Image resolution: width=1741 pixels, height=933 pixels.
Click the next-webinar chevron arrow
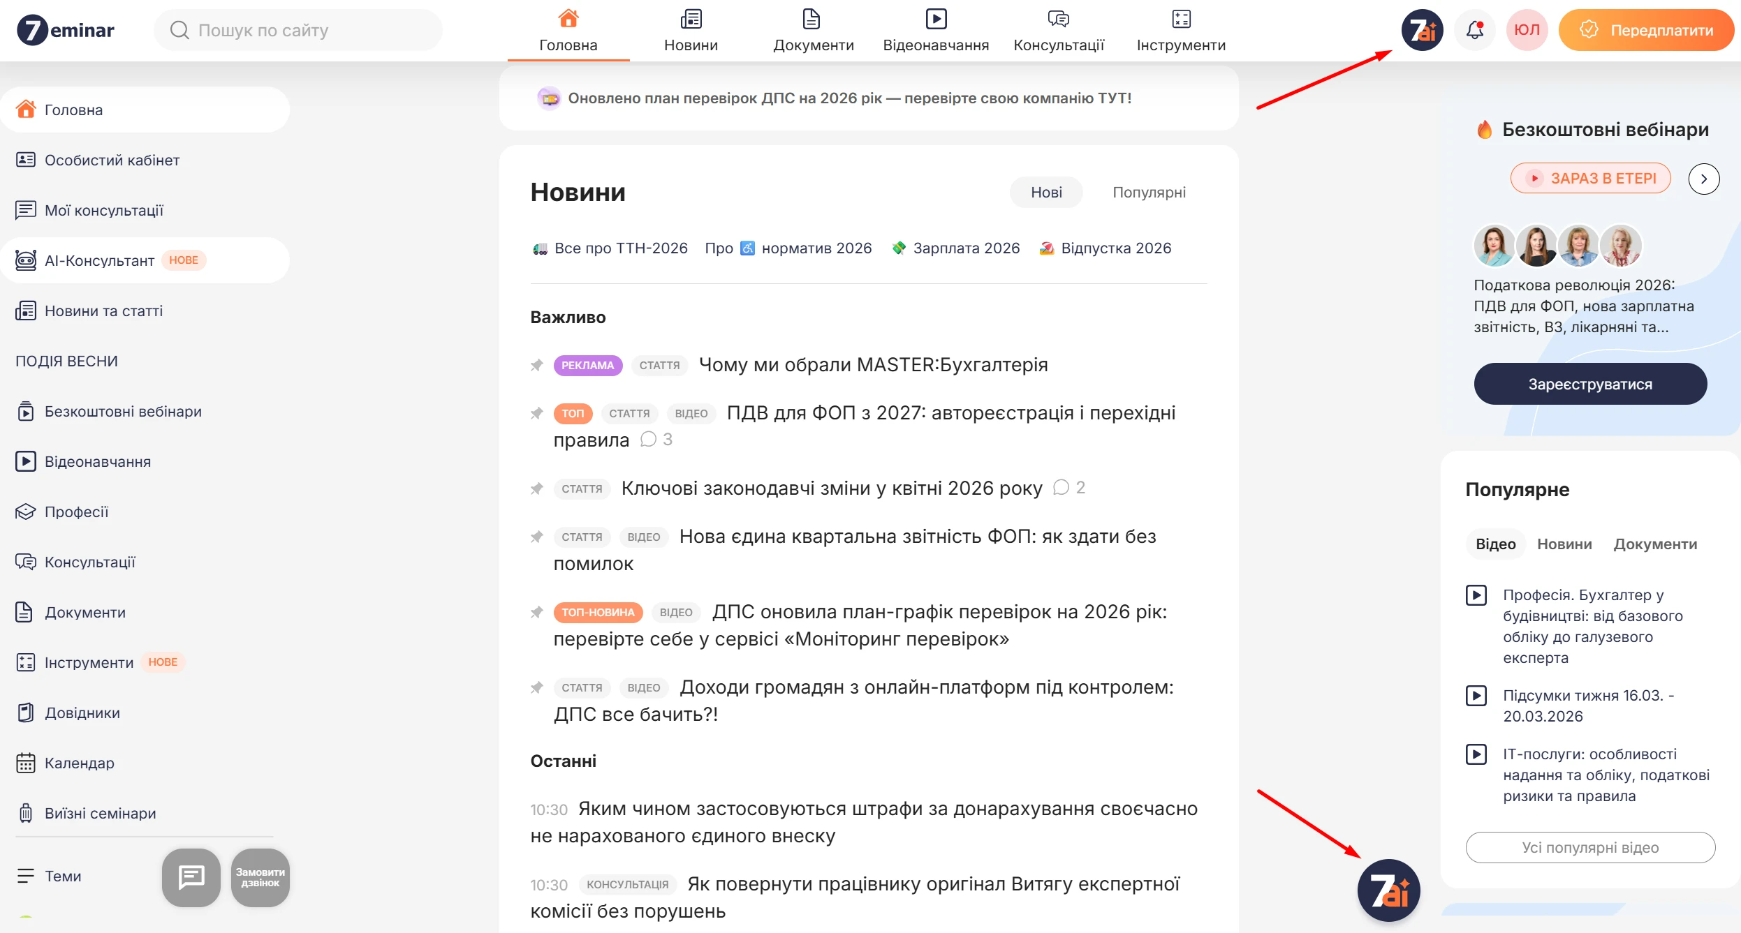click(x=1703, y=179)
